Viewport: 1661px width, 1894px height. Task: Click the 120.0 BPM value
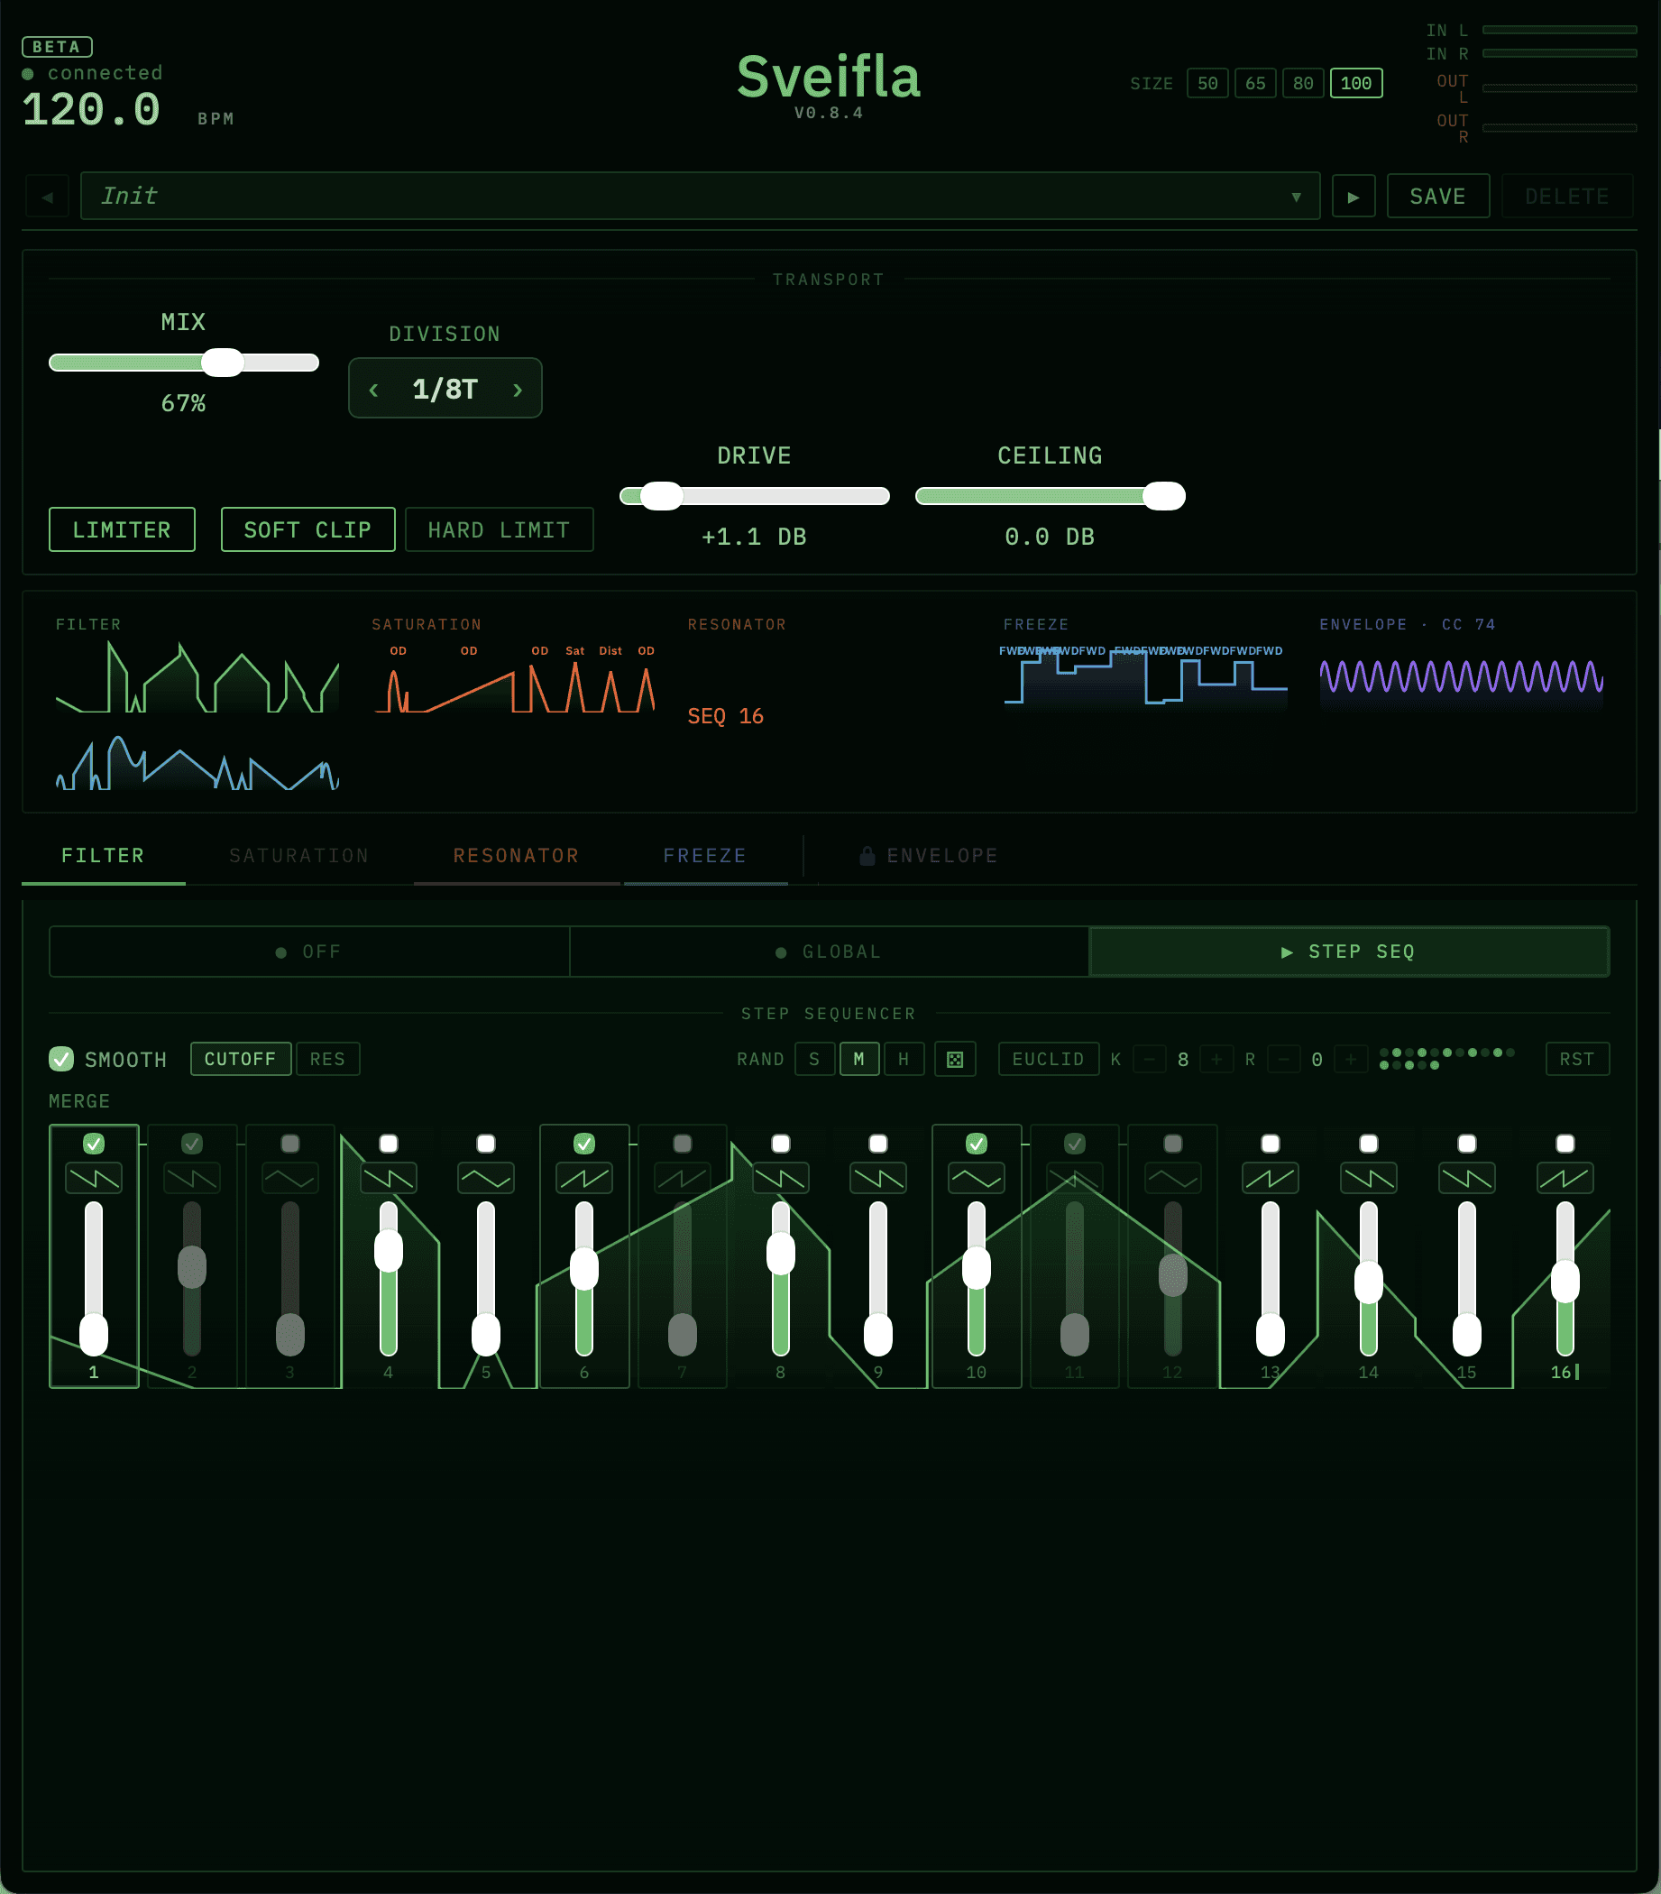tap(91, 110)
